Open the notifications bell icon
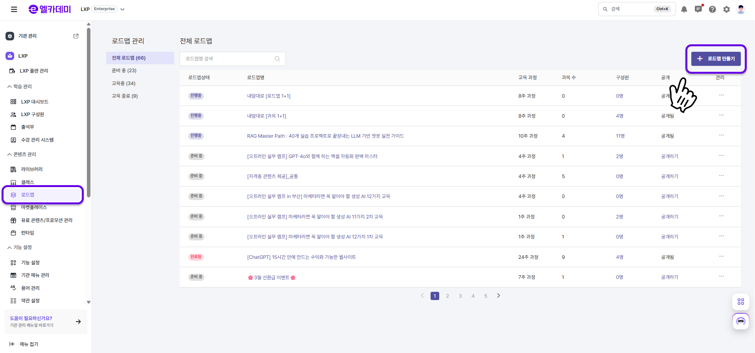 pos(684,9)
